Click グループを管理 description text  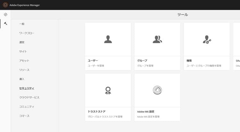pyautogui.click(x=145, y=66)
